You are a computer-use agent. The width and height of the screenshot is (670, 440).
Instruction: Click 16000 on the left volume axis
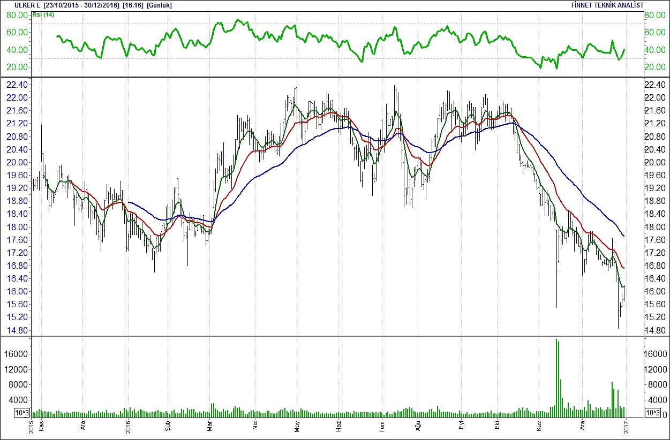[16, 354]
